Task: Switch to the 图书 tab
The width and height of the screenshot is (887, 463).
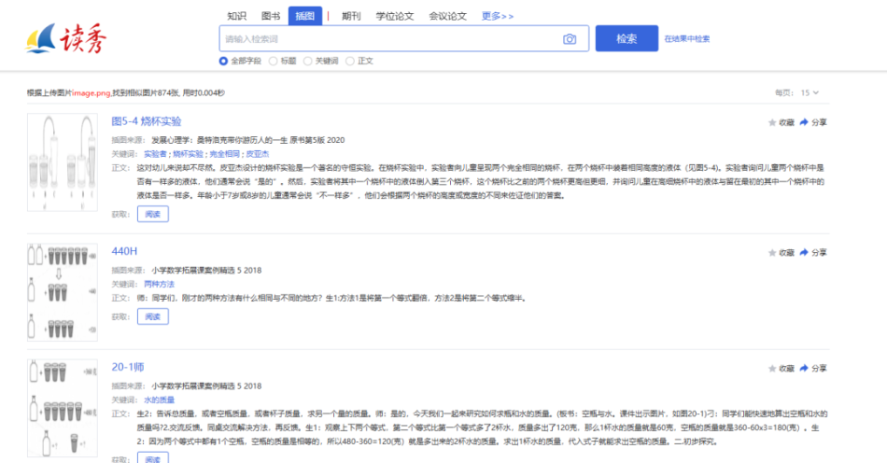Action: click(x=271, y=16)
